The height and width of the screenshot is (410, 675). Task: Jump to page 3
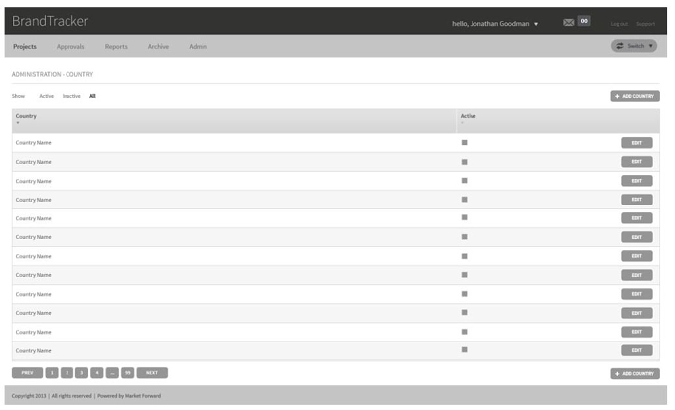click(81, 373)
